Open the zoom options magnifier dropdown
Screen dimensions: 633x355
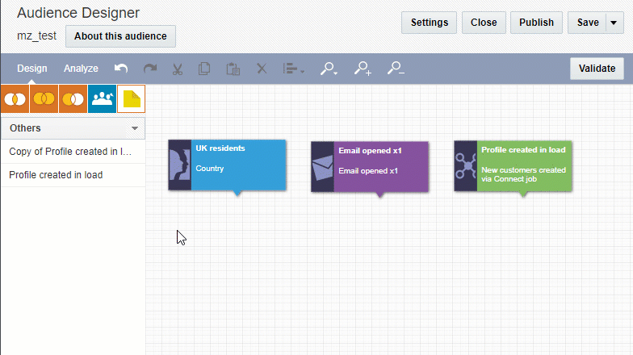tap(329, 69)
